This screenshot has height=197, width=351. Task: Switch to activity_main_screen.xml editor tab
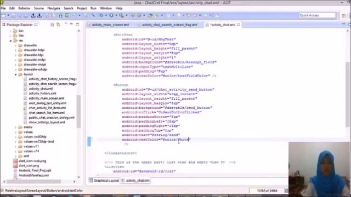click(111, 25)
